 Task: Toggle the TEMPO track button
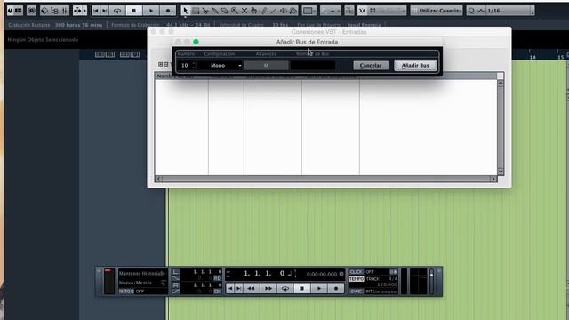pos(356,278)
